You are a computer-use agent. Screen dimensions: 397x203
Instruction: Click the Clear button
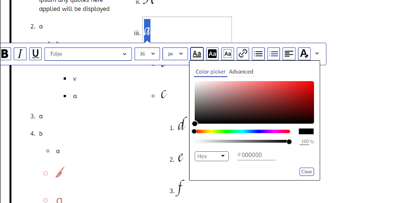tap(307, 172)
